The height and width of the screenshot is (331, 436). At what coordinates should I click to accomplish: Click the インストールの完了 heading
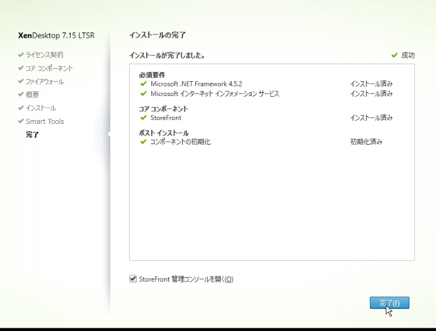tap(158, 35)
